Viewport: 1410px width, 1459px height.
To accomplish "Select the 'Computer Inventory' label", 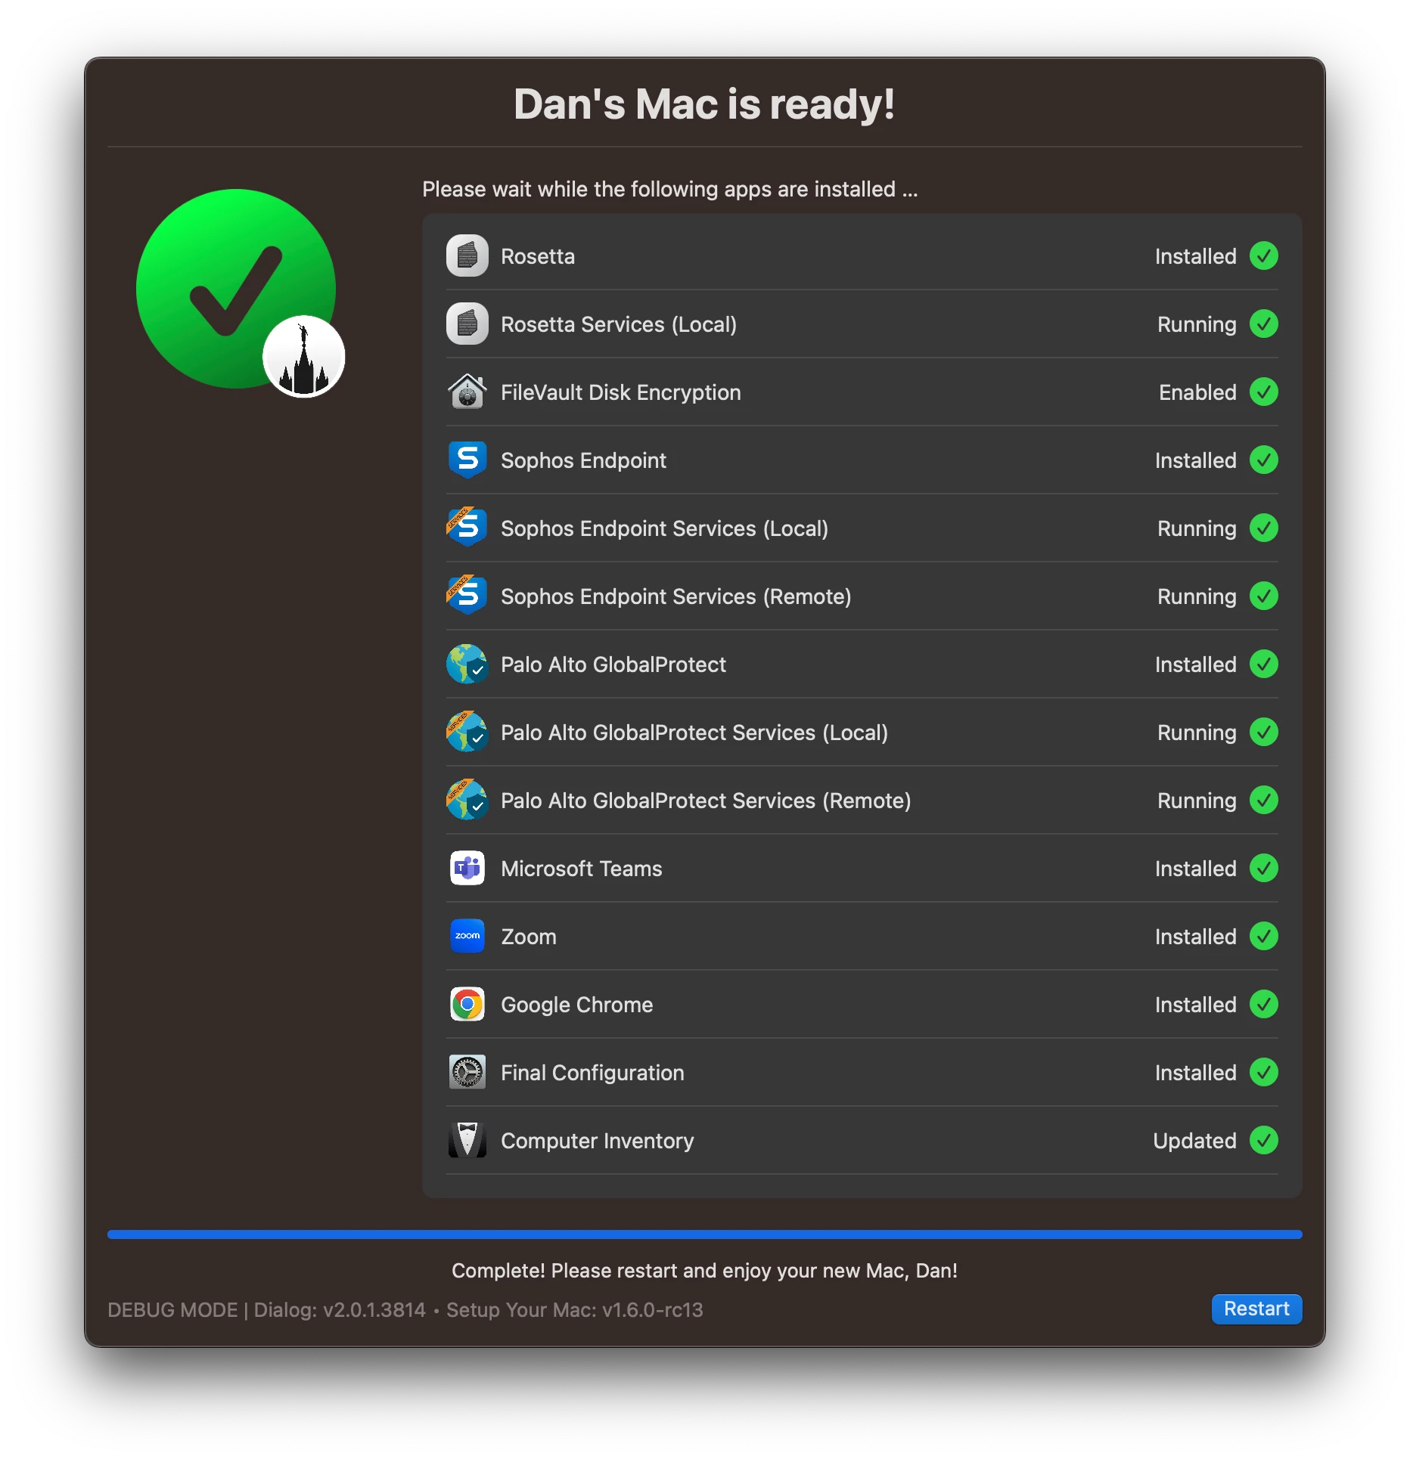I will tap(597, 1141).
